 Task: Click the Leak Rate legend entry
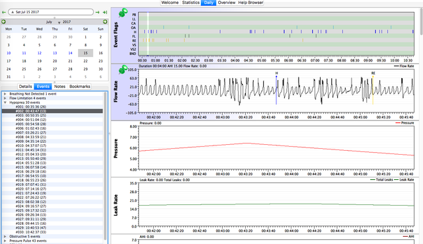coord(404,180)
